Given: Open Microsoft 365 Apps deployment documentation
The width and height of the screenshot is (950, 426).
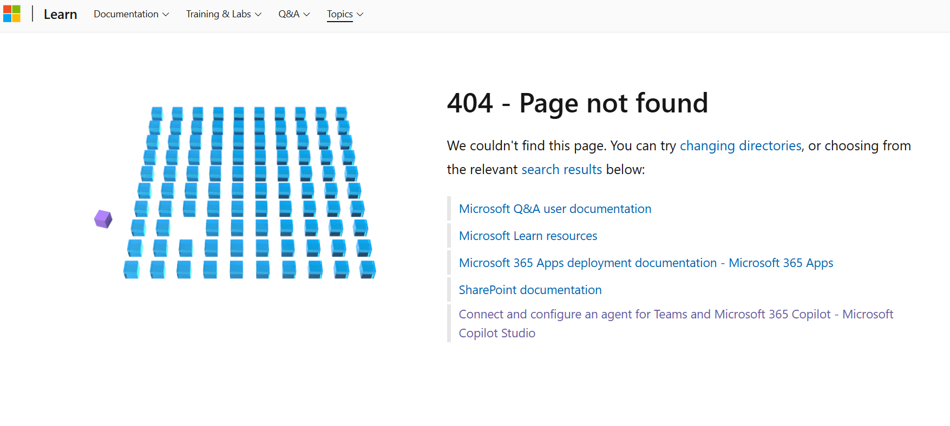Looking at the screenshot, I should [646, 263].
